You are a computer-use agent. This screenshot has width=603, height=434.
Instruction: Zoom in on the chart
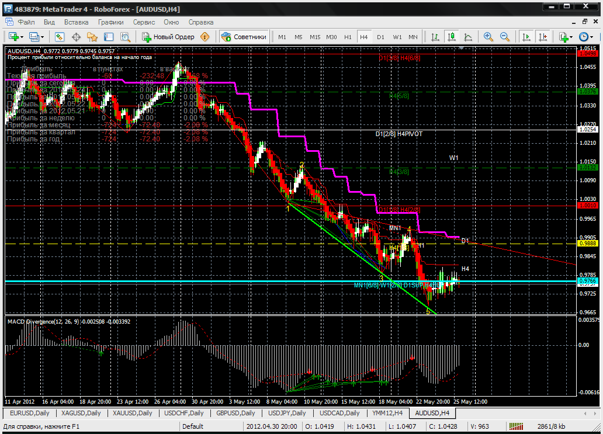(488, 37)
